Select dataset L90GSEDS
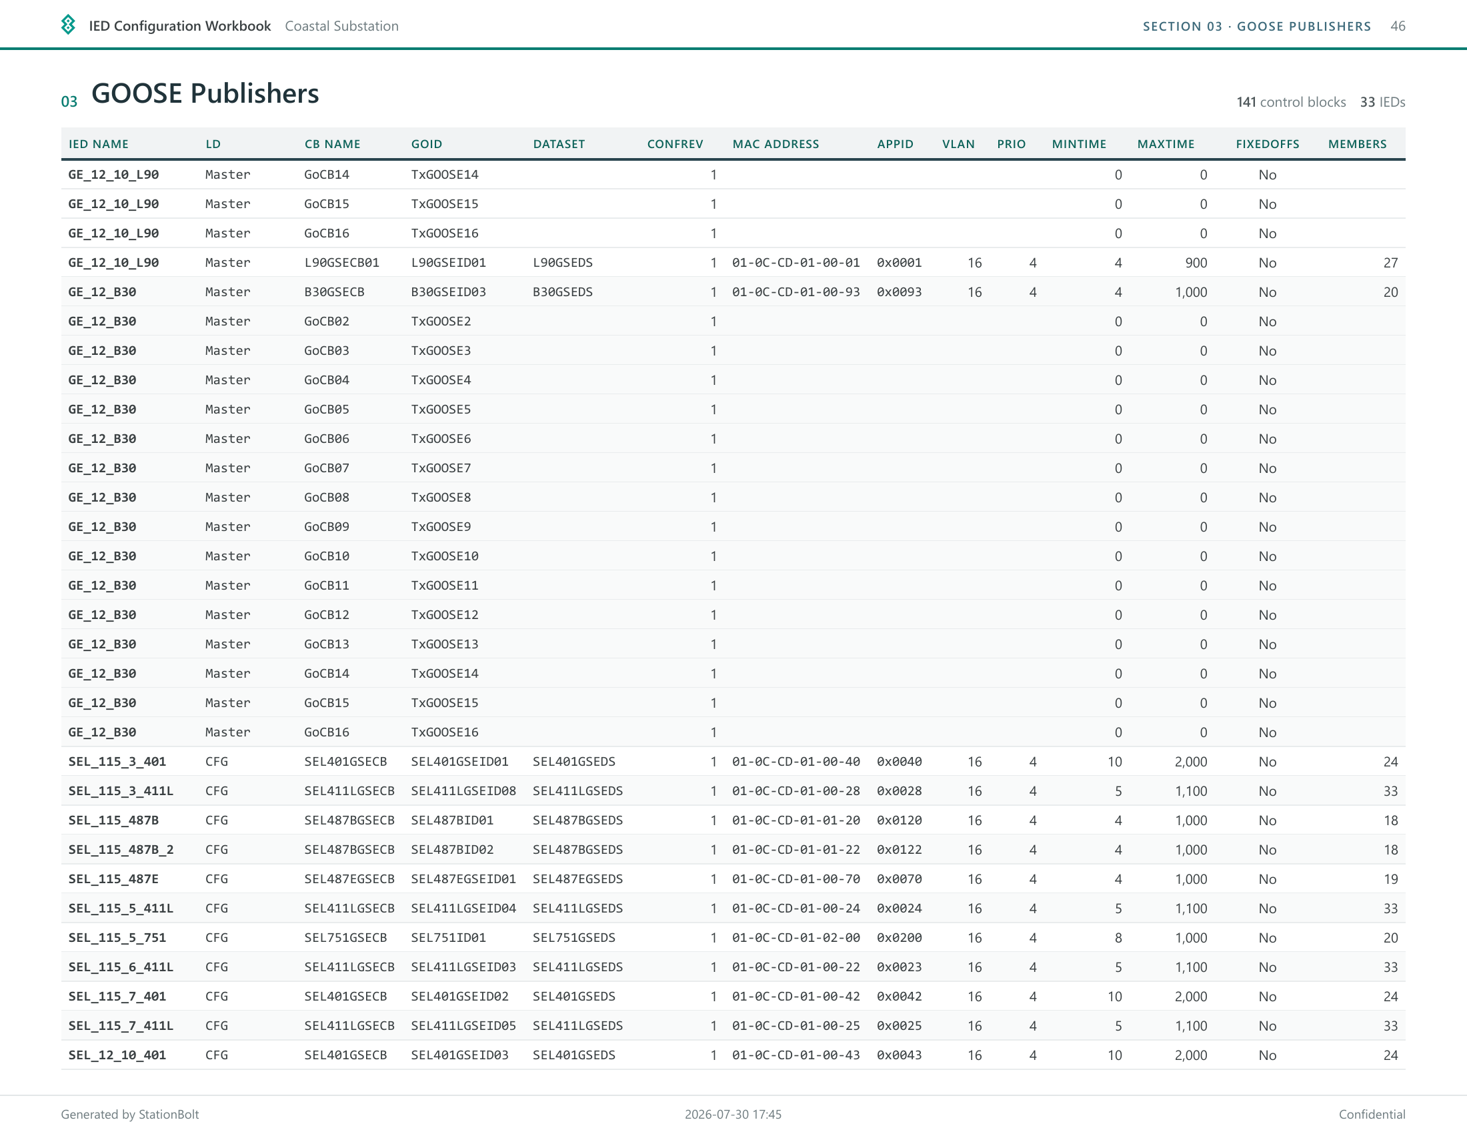 (x=562, y=263)
